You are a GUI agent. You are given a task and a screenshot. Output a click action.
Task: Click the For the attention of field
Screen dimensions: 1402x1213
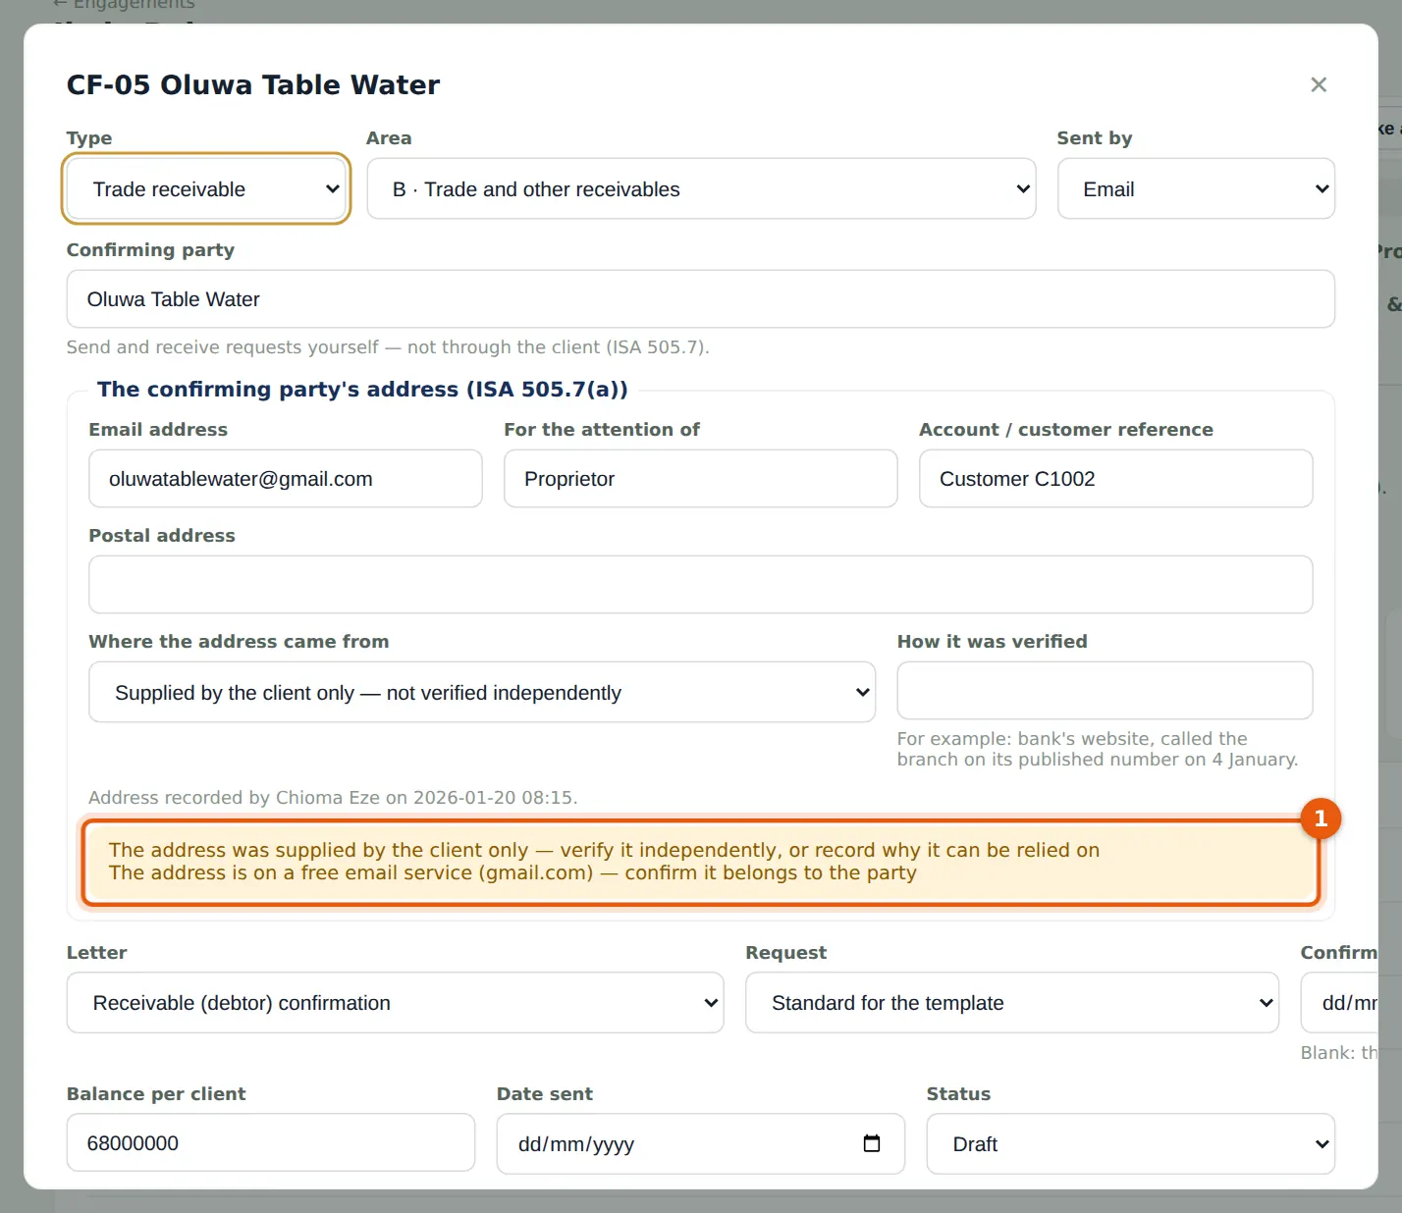tap(701, 479)
